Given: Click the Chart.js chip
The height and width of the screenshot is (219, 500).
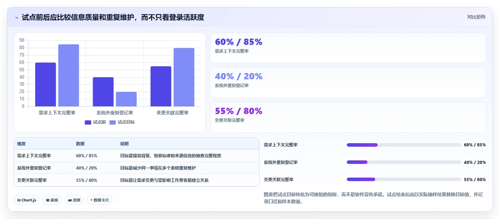Looking at the screenshot, I should coord(27,200).
